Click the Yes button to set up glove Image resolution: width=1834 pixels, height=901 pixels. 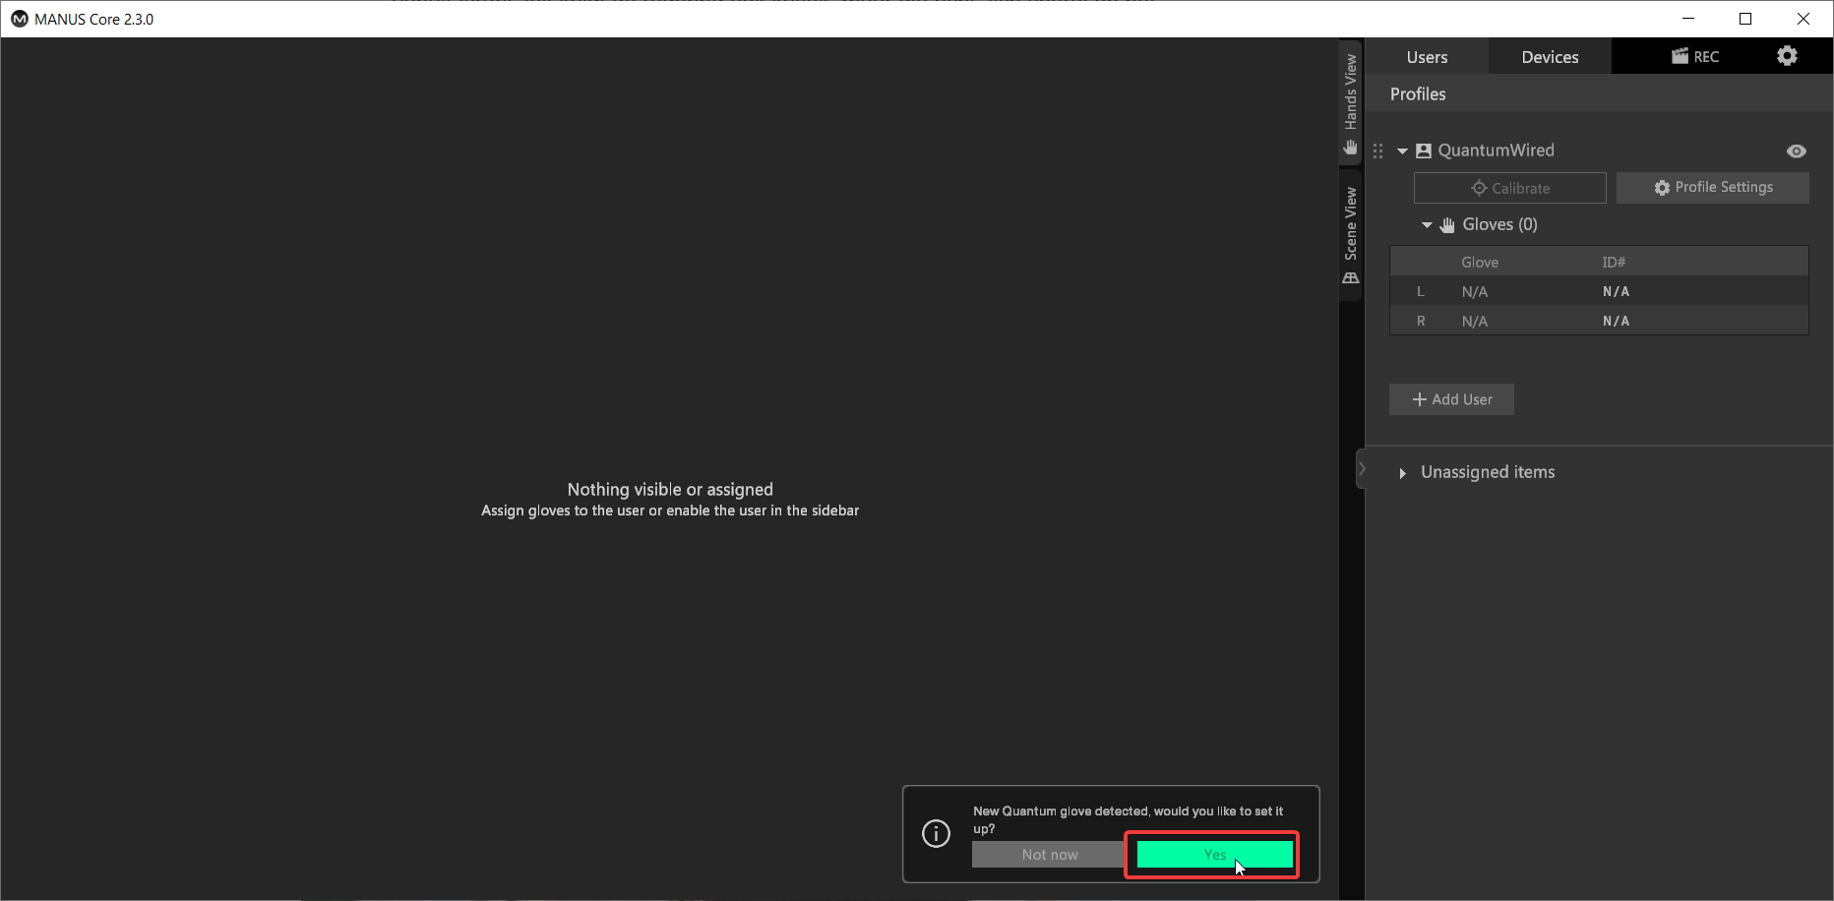pyautogui.click(x=1214, y=855)
